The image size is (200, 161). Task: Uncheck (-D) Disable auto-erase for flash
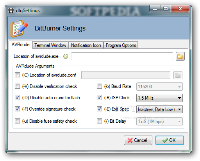pos(17,98)
